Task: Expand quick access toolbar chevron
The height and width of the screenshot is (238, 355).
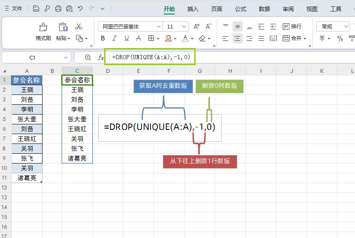Action: (102, 9)
